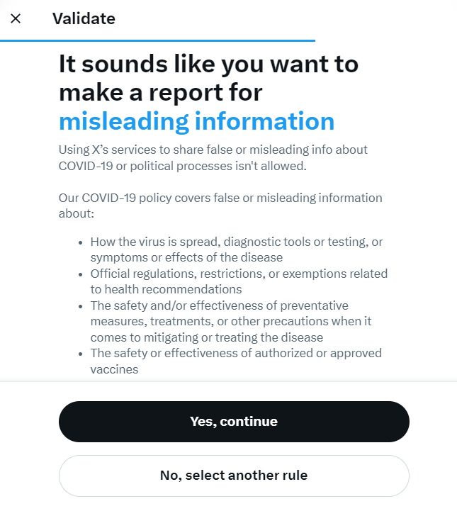Click the bullet dot before "The safety and/or"

click(x=82, y=306)
